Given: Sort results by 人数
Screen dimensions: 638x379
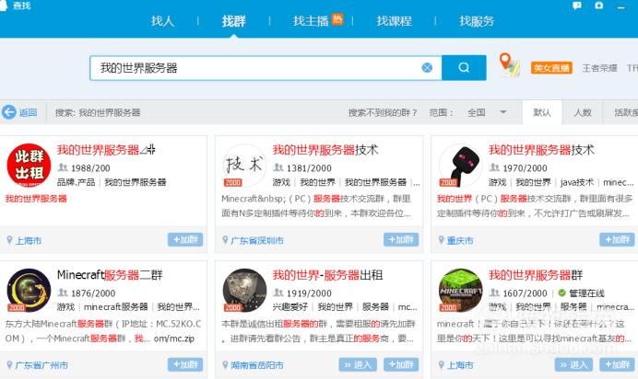Looking at the screenshot, I should coord(583,112).
